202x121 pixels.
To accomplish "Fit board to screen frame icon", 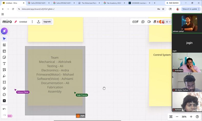I will 171,117.
